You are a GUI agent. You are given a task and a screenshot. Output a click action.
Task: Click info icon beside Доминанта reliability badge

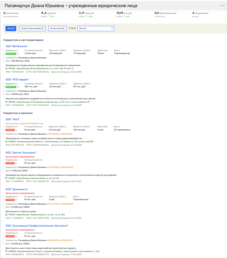pyautogui.click(x=16, y=200)
